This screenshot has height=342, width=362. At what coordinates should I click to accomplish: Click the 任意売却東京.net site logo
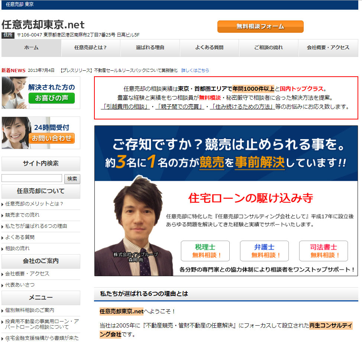pos(43,25)
